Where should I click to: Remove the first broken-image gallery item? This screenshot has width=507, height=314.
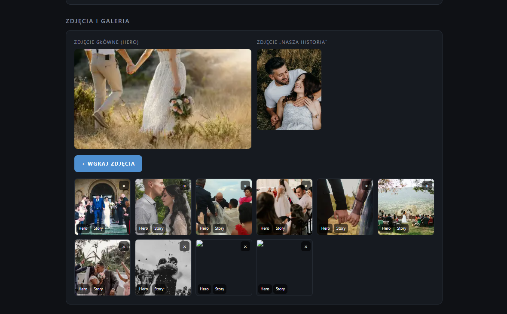point(245,246)
